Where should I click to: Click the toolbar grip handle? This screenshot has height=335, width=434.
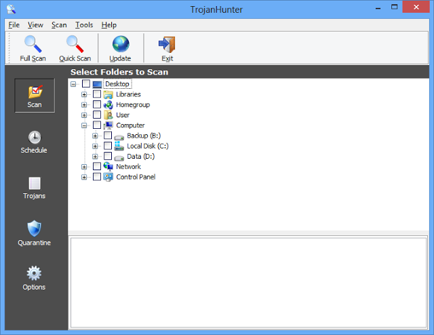[9, 48]
